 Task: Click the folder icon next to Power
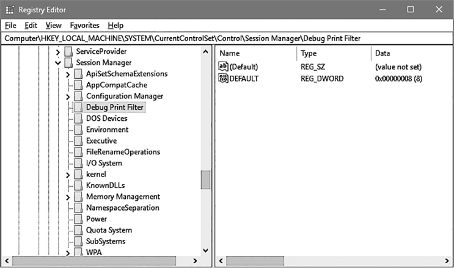78,219
